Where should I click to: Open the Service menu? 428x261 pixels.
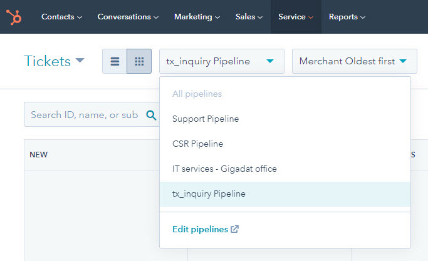tap(296, 17)
